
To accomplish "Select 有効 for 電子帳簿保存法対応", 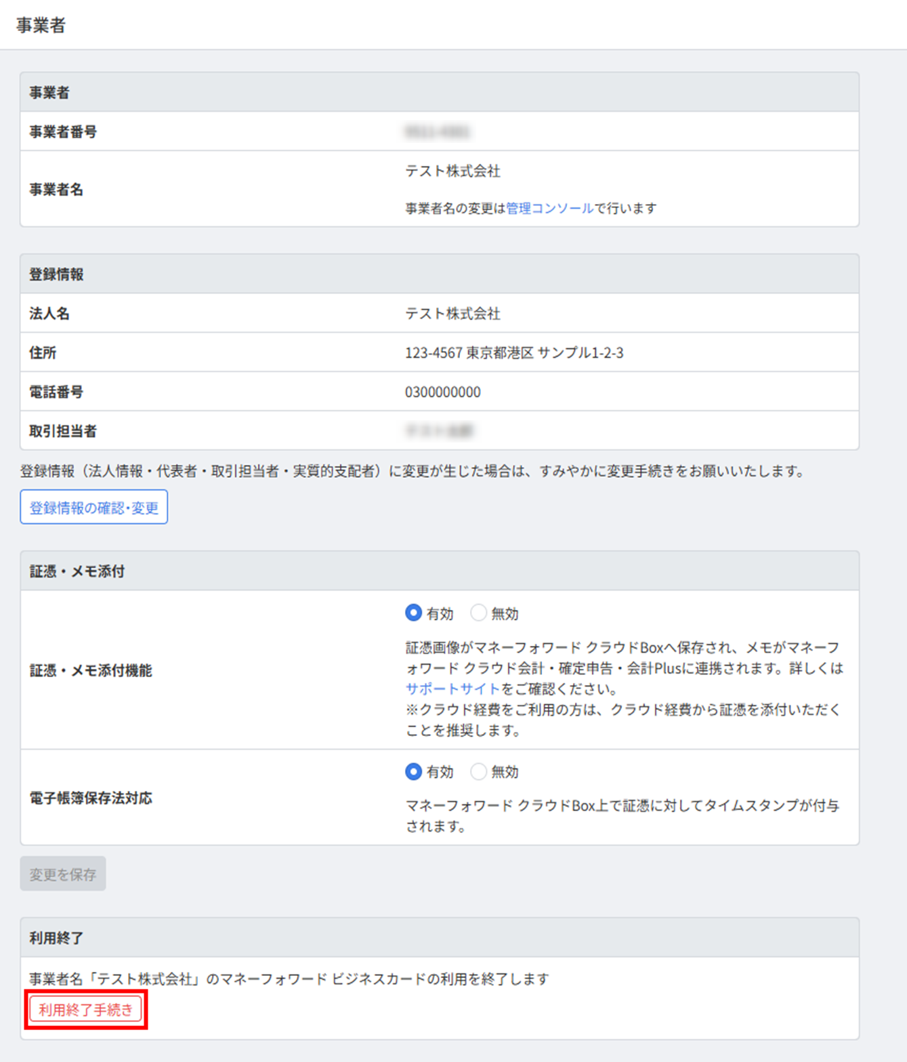I will click(413, 772).
